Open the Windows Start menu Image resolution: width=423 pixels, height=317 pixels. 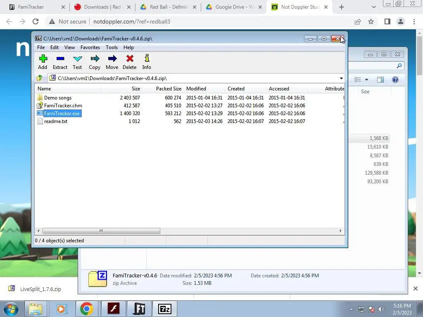(11, 309)
